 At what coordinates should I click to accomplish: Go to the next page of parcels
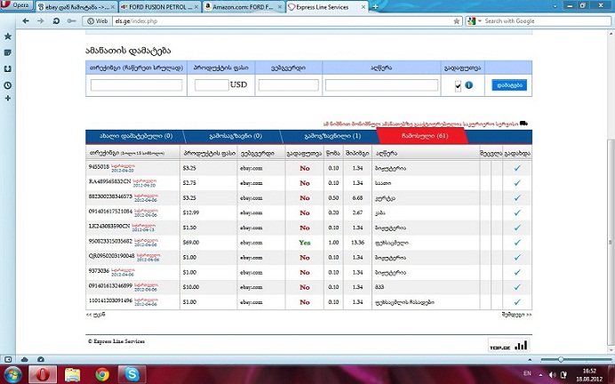[516, 315]
